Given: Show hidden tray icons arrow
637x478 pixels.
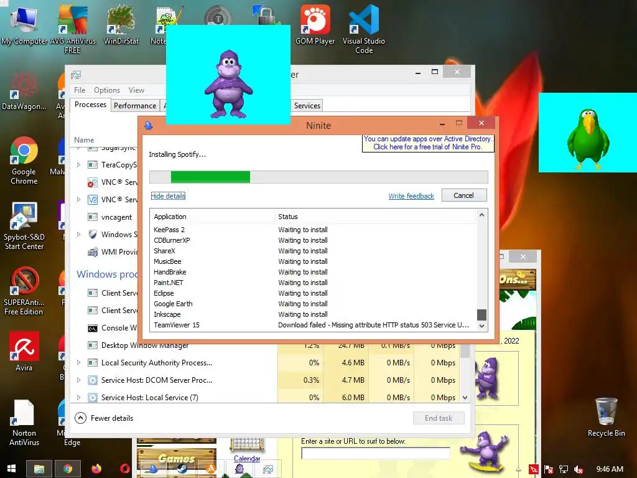Looking at the screenshot, I should (519, 469).
